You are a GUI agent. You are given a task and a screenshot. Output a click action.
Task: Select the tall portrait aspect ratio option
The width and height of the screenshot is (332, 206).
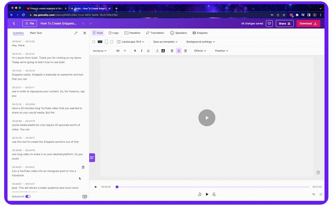click(x=106, y=42)
